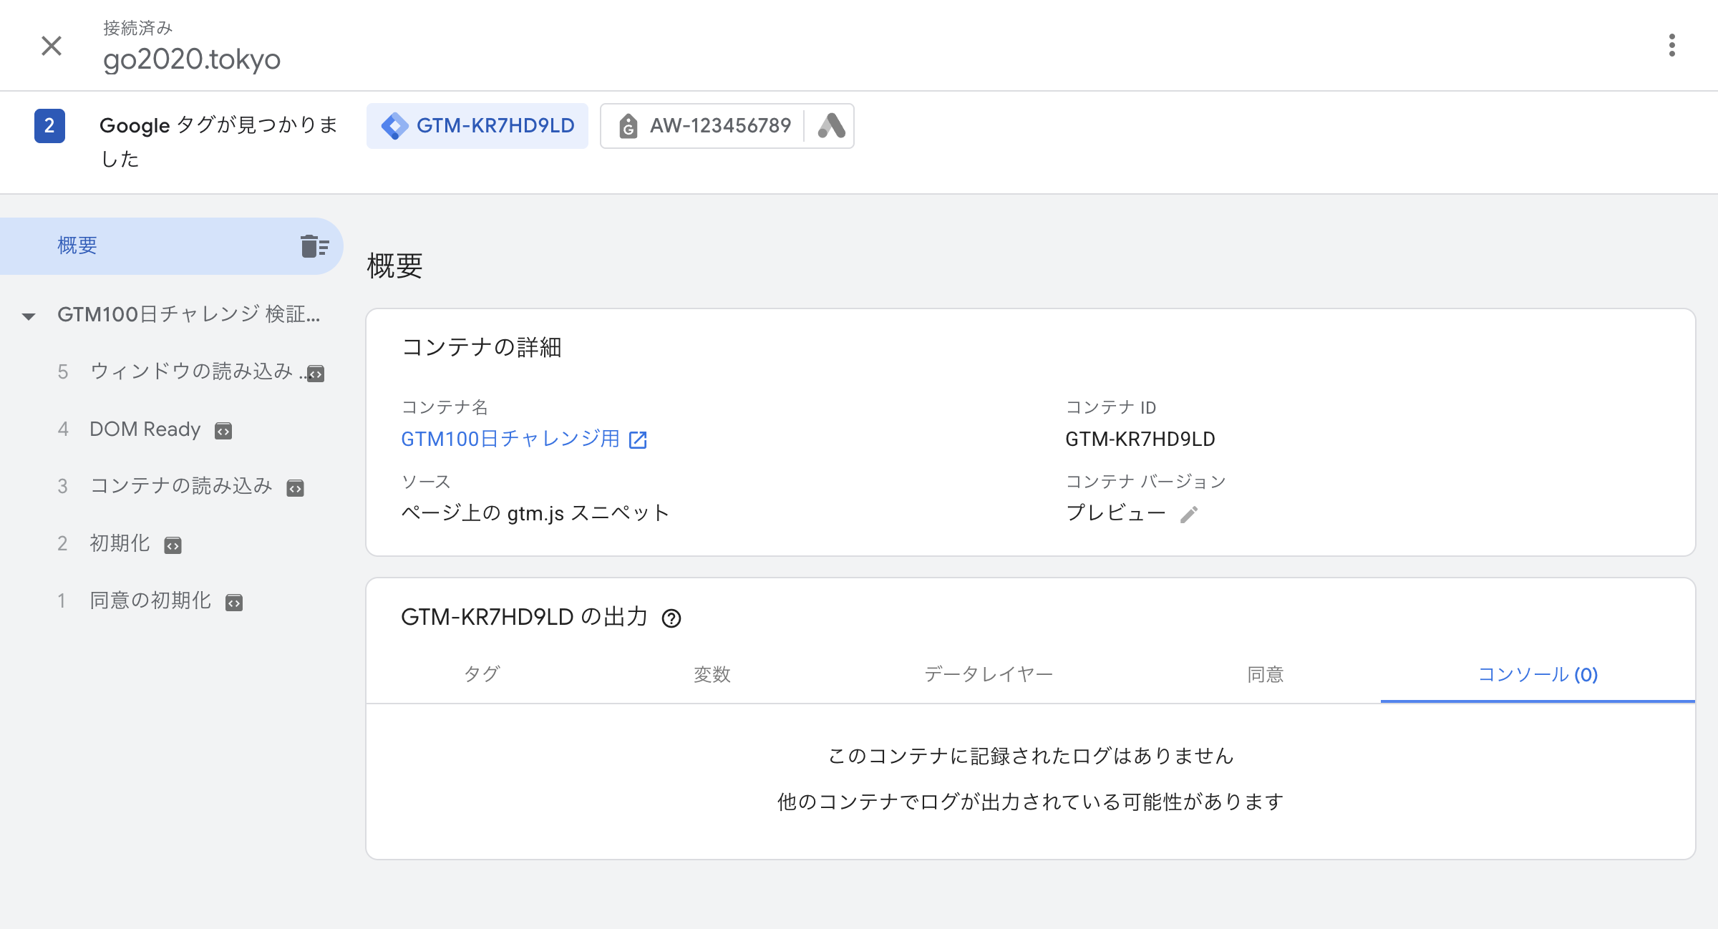Switch to the 同意 tab
This screenshot has width=1718, height=929.
pos(1265,674)
